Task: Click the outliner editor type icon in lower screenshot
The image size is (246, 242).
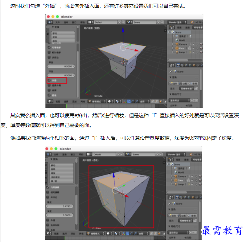Action: pos(171,159)
